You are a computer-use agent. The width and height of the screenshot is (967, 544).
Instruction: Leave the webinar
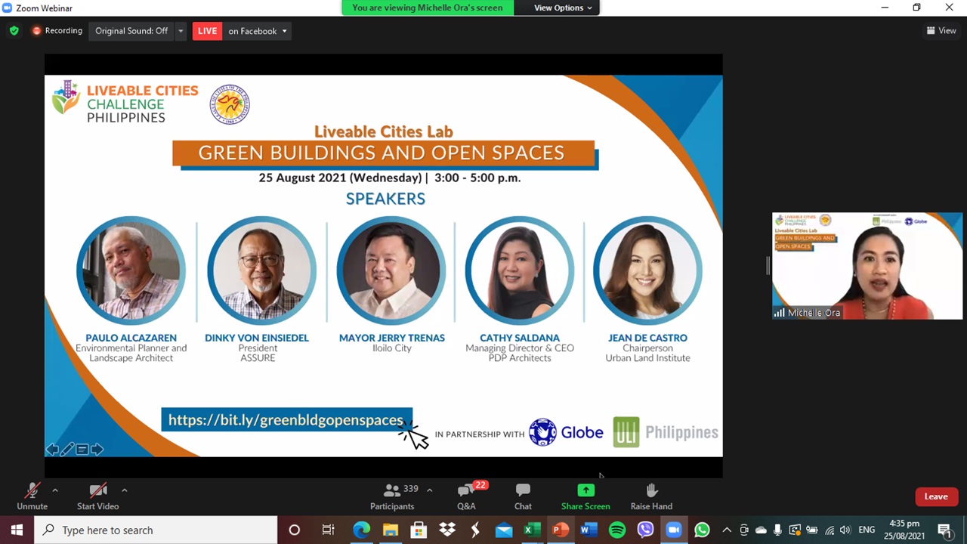935,496
